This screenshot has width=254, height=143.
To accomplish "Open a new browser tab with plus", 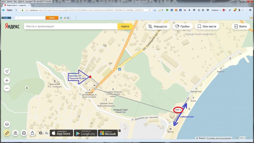I will [x=33, y=5].
